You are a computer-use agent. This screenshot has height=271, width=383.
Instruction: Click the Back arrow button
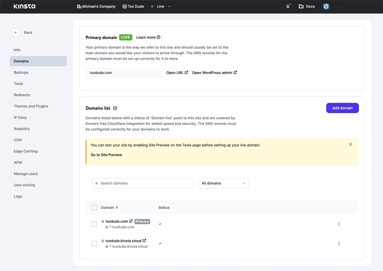click(x=16, y=32)
